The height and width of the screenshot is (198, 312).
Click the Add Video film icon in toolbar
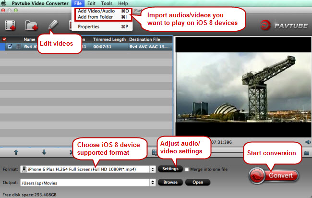click(10, 25)
